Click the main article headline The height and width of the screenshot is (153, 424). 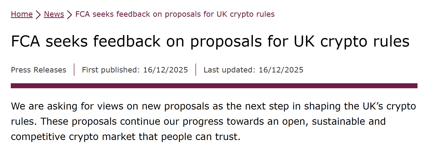(x=210, y=41)
